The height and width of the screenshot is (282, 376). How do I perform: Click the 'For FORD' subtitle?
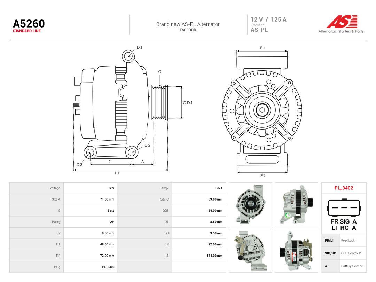(188, 30)
